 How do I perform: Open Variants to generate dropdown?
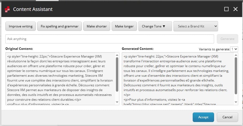click(234, 49)
